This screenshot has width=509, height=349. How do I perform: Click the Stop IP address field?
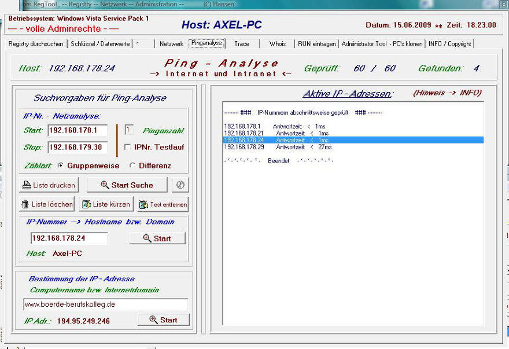coord(78,147)
